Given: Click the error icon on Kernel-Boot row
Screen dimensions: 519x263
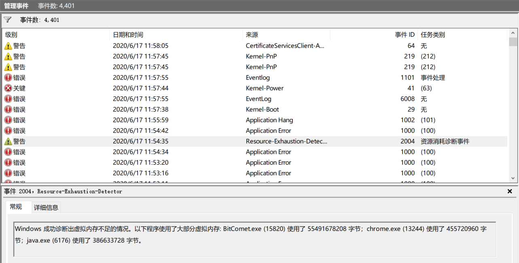Looking at the screenshot, I should (8, 110).
